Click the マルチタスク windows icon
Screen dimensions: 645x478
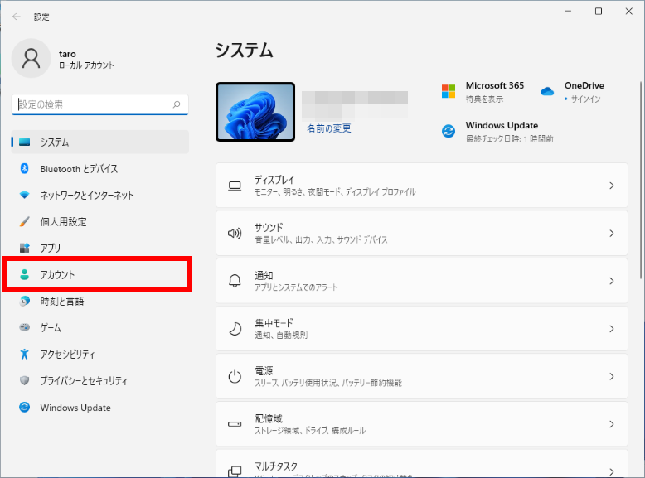coord(235,471)
